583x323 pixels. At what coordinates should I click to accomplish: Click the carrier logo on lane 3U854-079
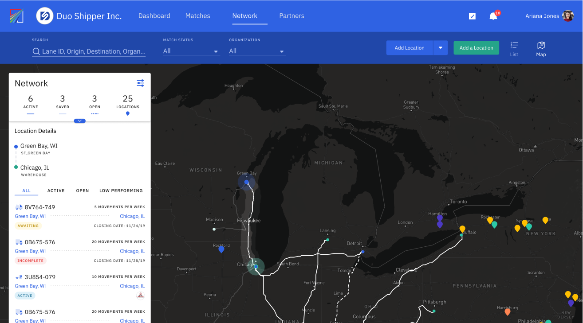pyautogui.click(x=140, y=296)
